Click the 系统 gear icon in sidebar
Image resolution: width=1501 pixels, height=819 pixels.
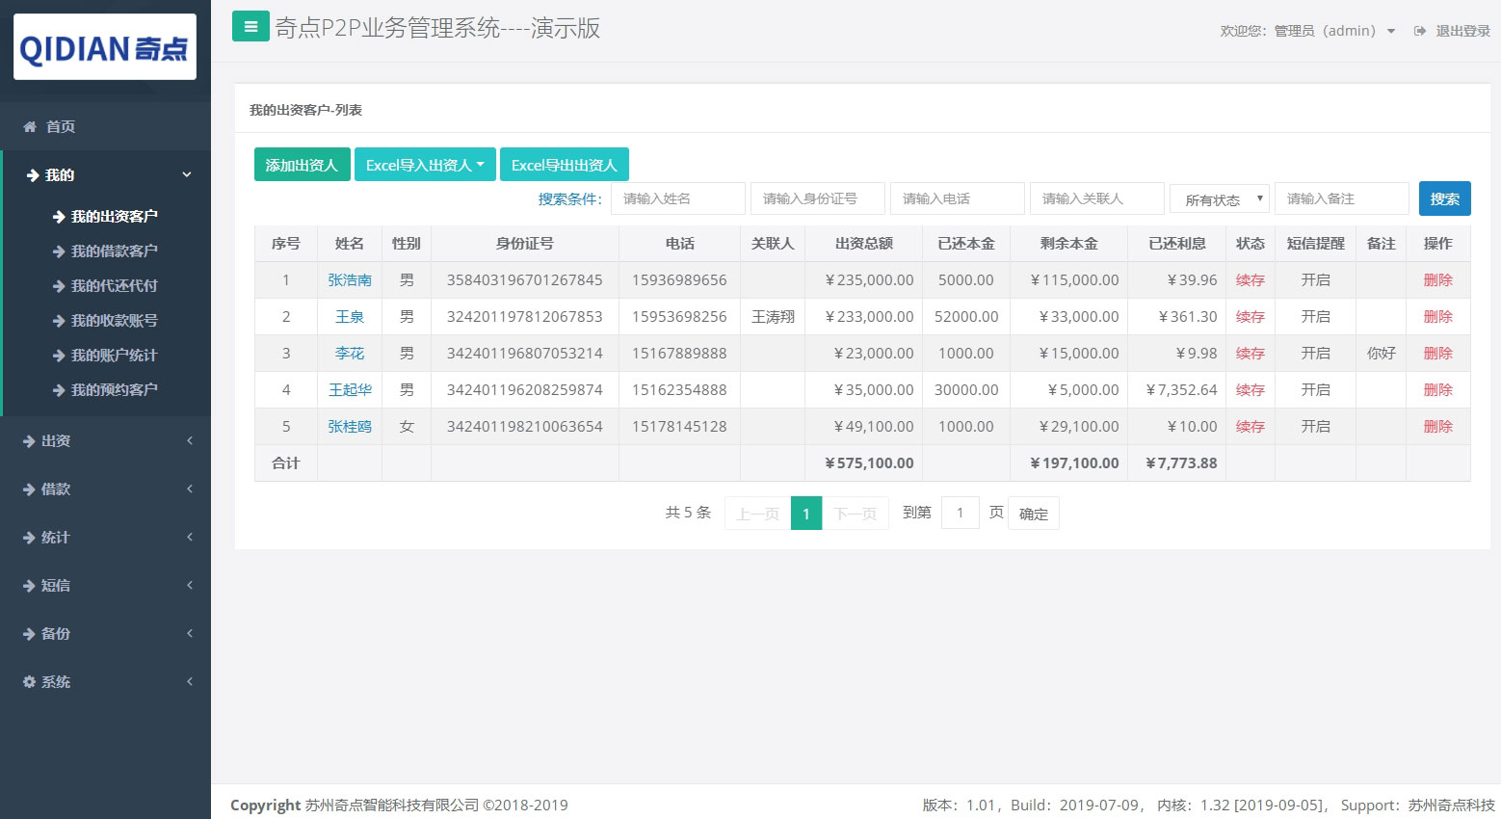click(x=29, y=681)
